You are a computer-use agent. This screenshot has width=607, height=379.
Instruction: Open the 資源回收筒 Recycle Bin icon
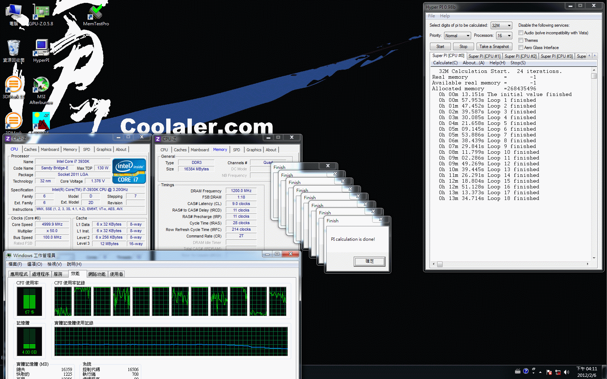(14, 51)
